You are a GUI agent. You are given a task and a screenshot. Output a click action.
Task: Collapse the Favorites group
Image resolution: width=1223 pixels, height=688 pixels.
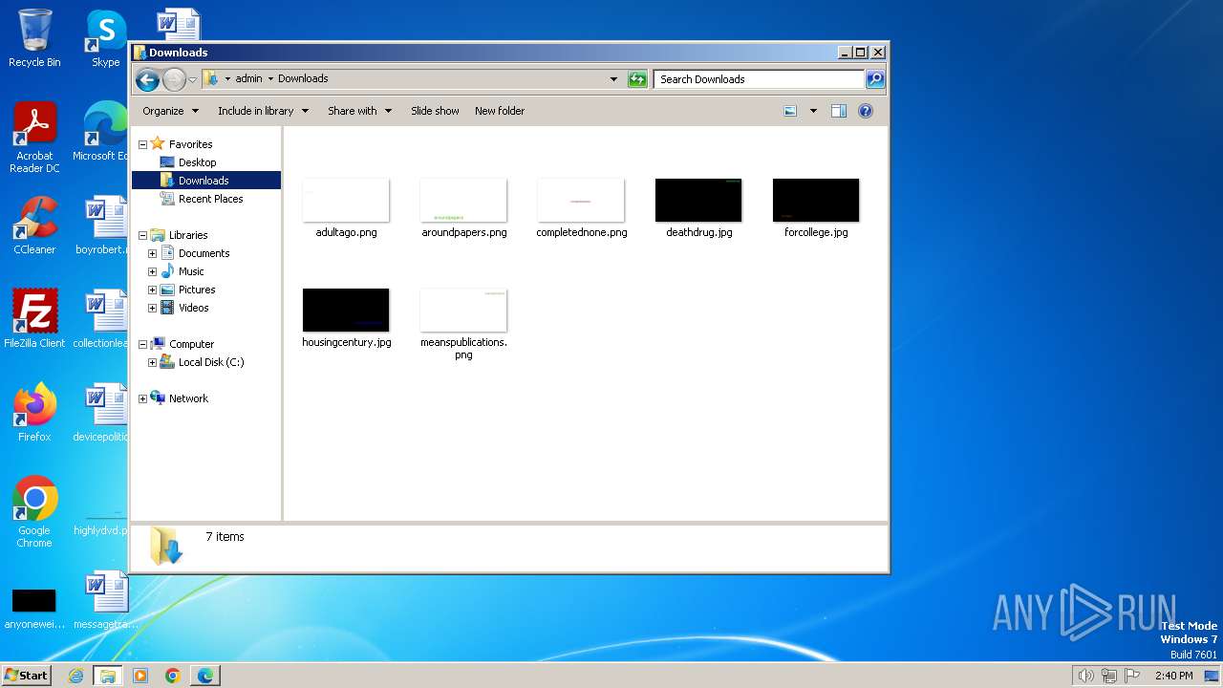[142, 144]
